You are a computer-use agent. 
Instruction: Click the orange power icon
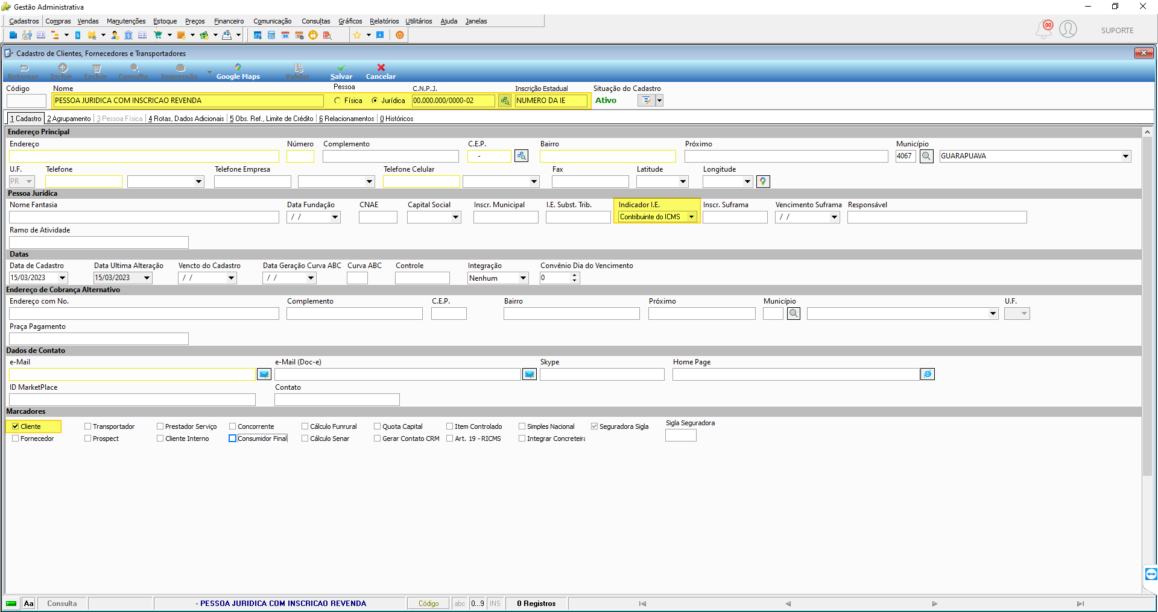400,36
